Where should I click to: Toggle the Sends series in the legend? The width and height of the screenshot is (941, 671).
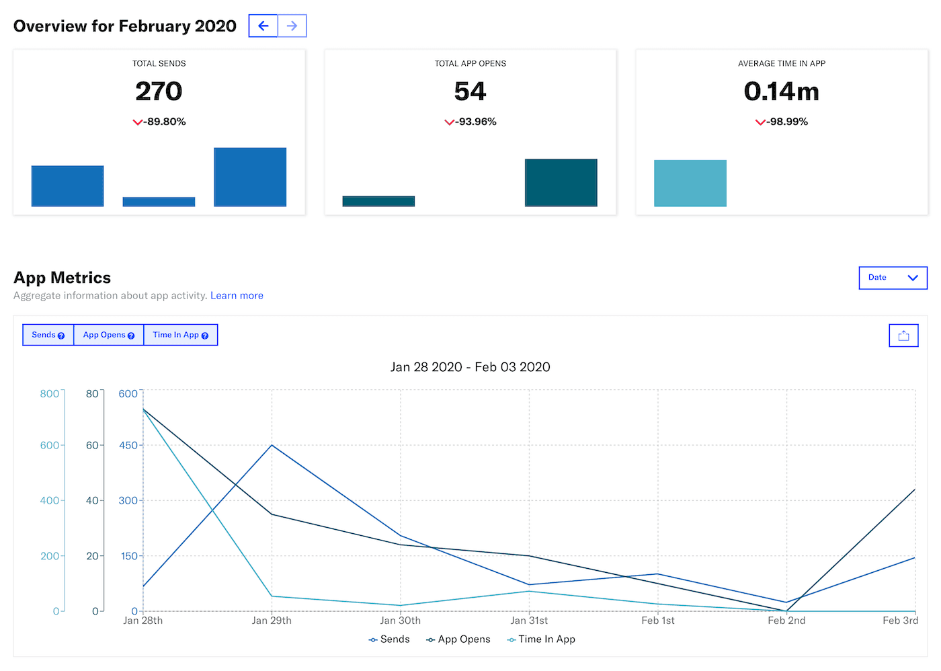pos(389,639)
